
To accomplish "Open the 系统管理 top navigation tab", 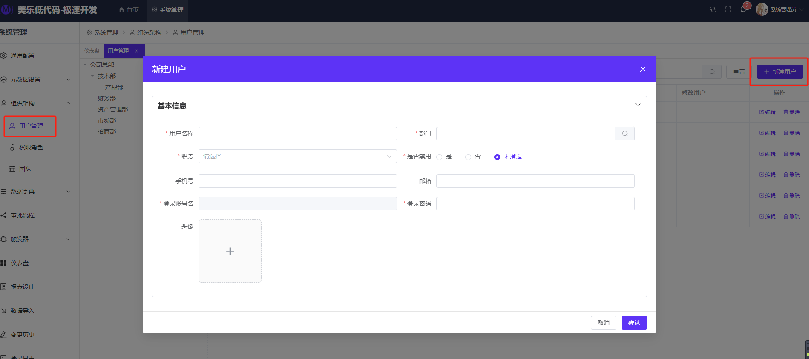I will [x=168, y=10].
